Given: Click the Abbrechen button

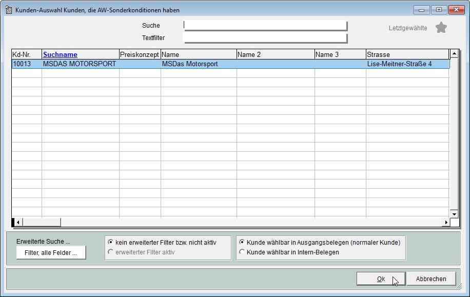Looking at the screenshot, I should tap(431, 279).
